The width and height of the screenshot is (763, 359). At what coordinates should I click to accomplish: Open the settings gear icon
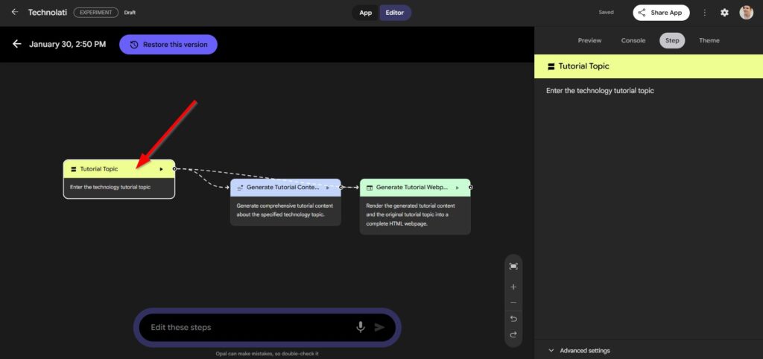[724, 13]
